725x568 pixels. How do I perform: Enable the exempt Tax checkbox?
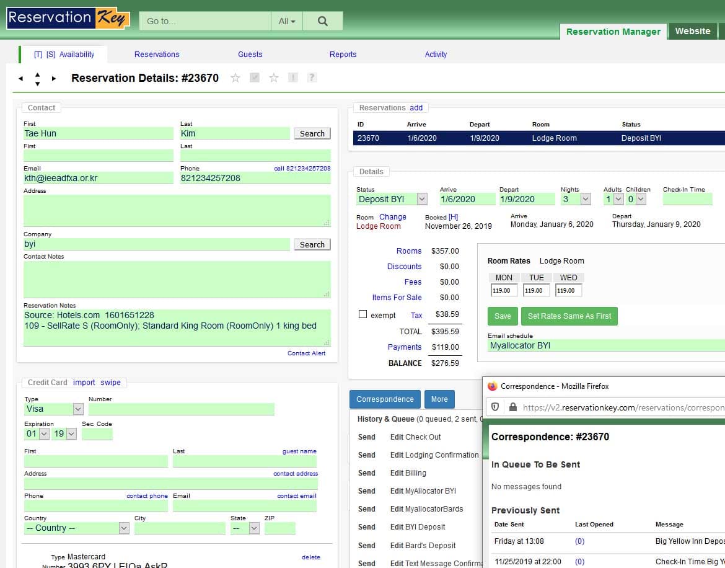(x=362, y=314)
